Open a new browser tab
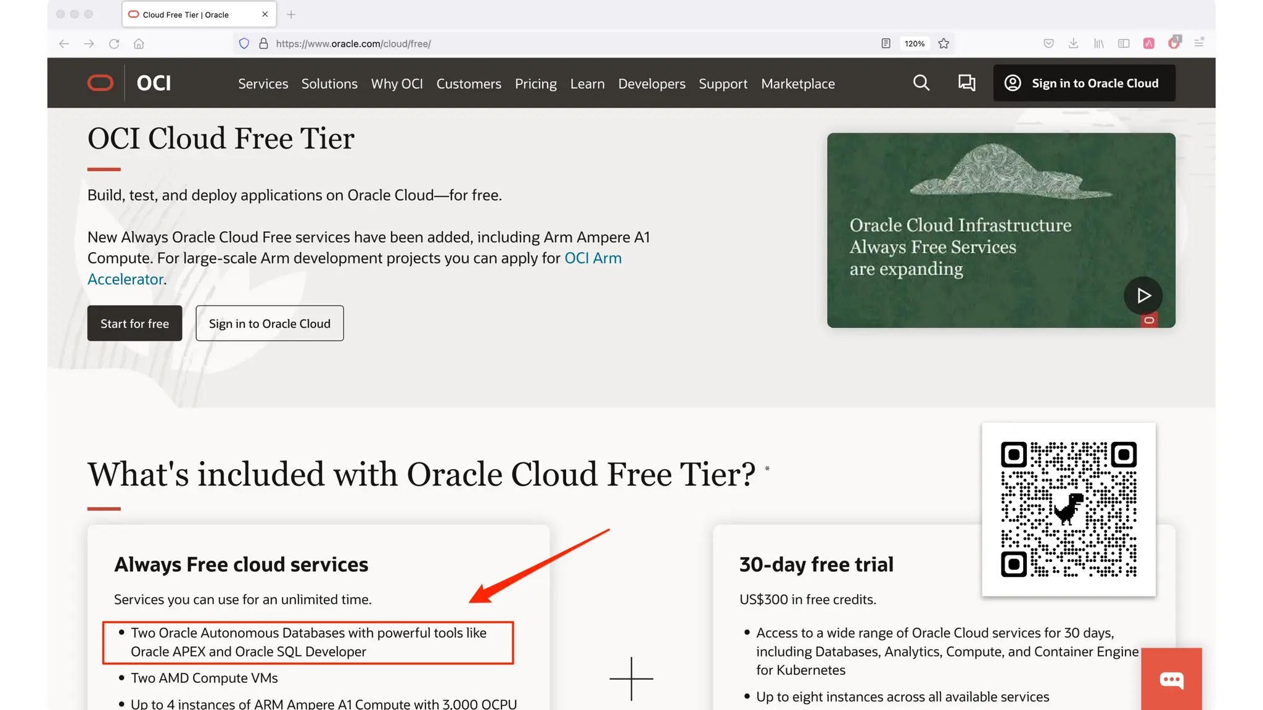Image resolution: width=1263 pixels, height=710 pixels. [291, 14]
